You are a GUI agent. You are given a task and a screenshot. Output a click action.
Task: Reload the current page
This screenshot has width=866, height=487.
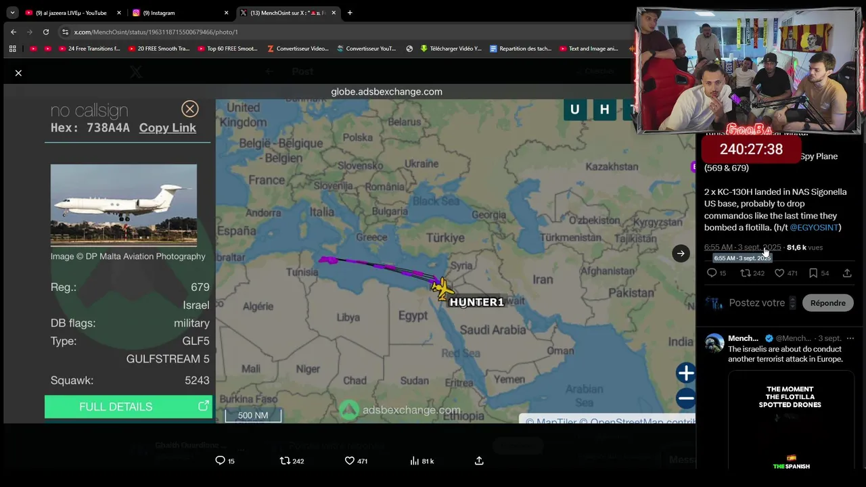click(45, 32)
